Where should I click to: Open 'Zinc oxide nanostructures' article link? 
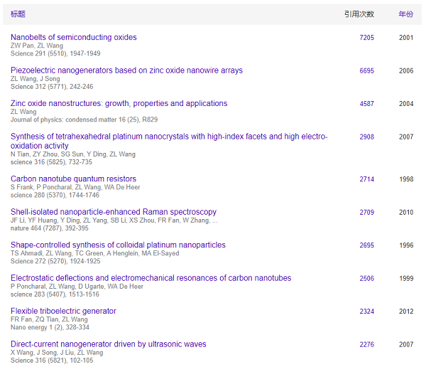(x=119, y=103)
